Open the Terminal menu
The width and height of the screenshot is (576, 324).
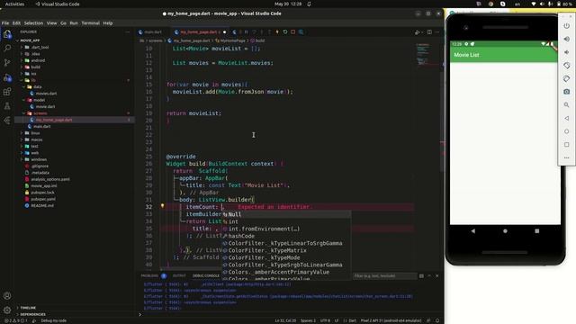90,22
